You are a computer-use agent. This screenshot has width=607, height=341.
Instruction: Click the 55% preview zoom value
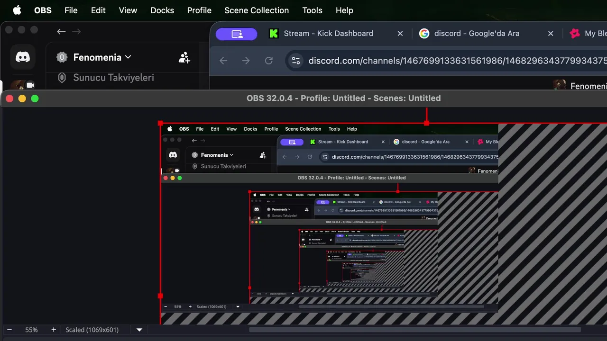[31, 330]
